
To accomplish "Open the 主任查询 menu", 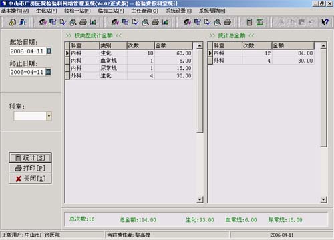I will 145,11.
